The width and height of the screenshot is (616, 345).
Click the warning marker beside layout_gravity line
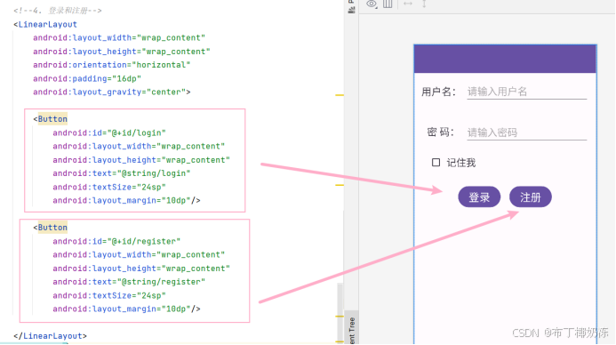[340, 95]
